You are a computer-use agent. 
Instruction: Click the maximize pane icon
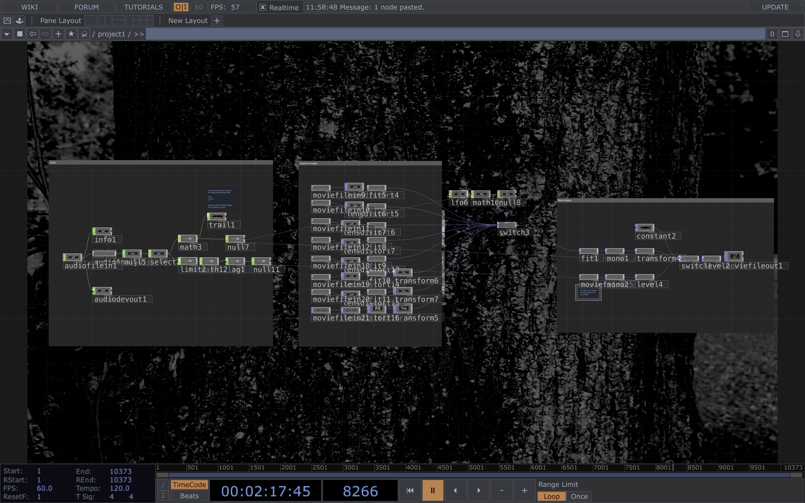pos(785,34)
